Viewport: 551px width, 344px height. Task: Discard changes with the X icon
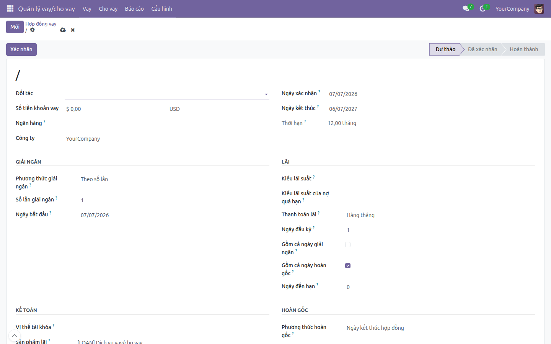(73, 30)
